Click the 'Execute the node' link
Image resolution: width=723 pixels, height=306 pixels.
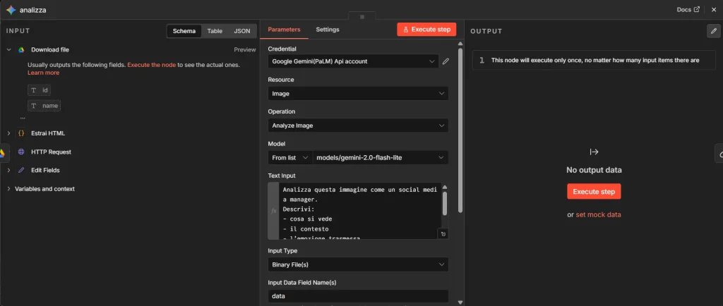tap(152, 65)
